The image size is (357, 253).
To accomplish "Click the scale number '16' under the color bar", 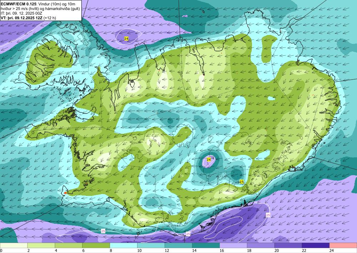I will 222,251.
